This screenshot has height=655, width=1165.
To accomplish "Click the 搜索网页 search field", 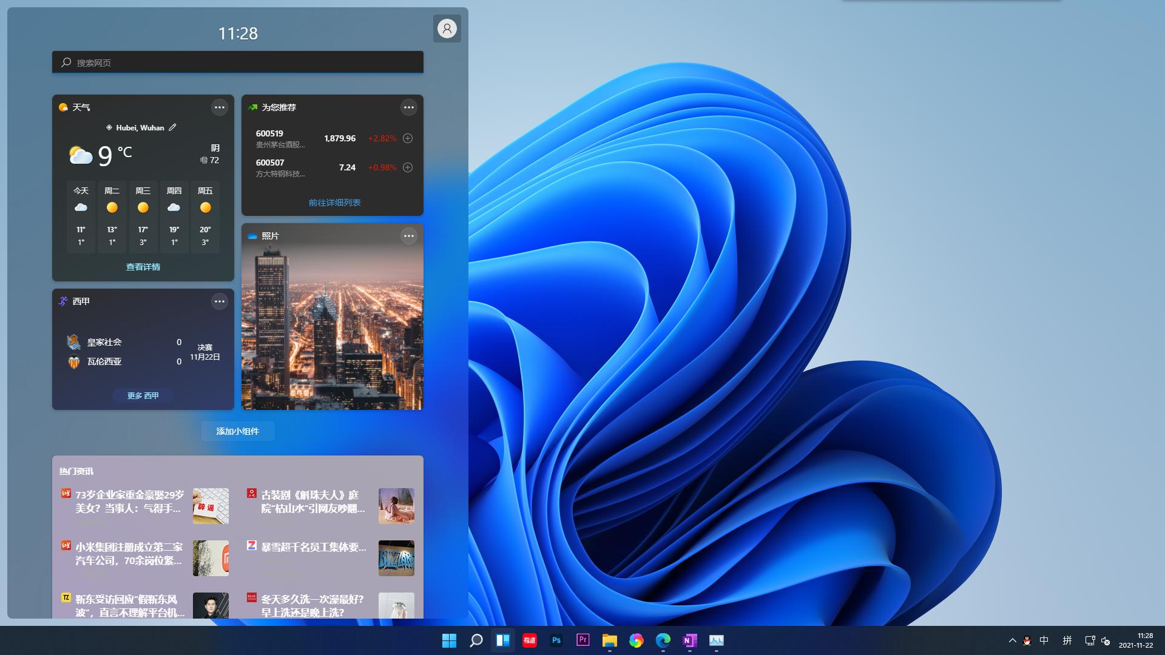I will [237, 62].
